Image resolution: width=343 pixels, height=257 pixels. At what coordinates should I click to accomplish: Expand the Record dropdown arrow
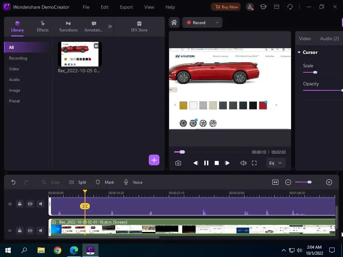click(217, 22)
